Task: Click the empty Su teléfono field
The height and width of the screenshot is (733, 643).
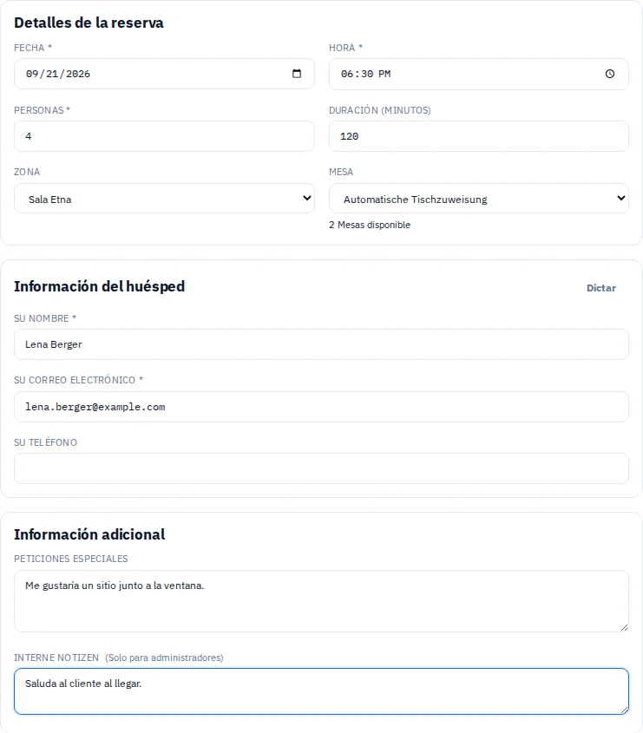Action: (321, 468)
